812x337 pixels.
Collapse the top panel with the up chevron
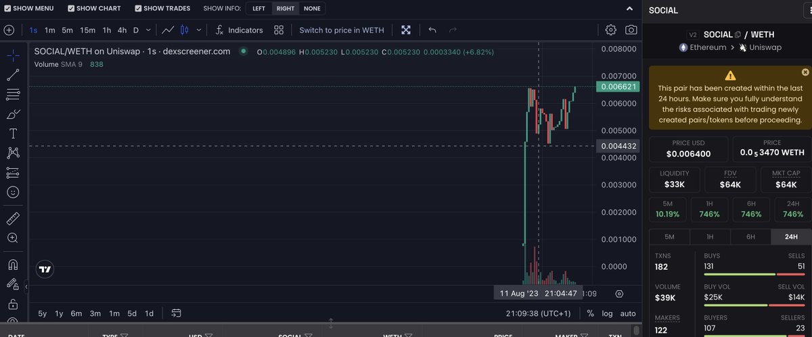coord(630,9)
